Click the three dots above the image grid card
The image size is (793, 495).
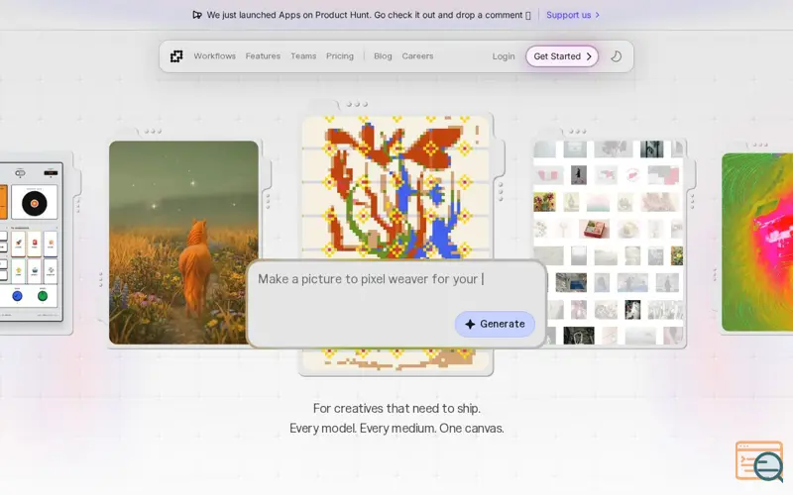(x=578, y=132)
